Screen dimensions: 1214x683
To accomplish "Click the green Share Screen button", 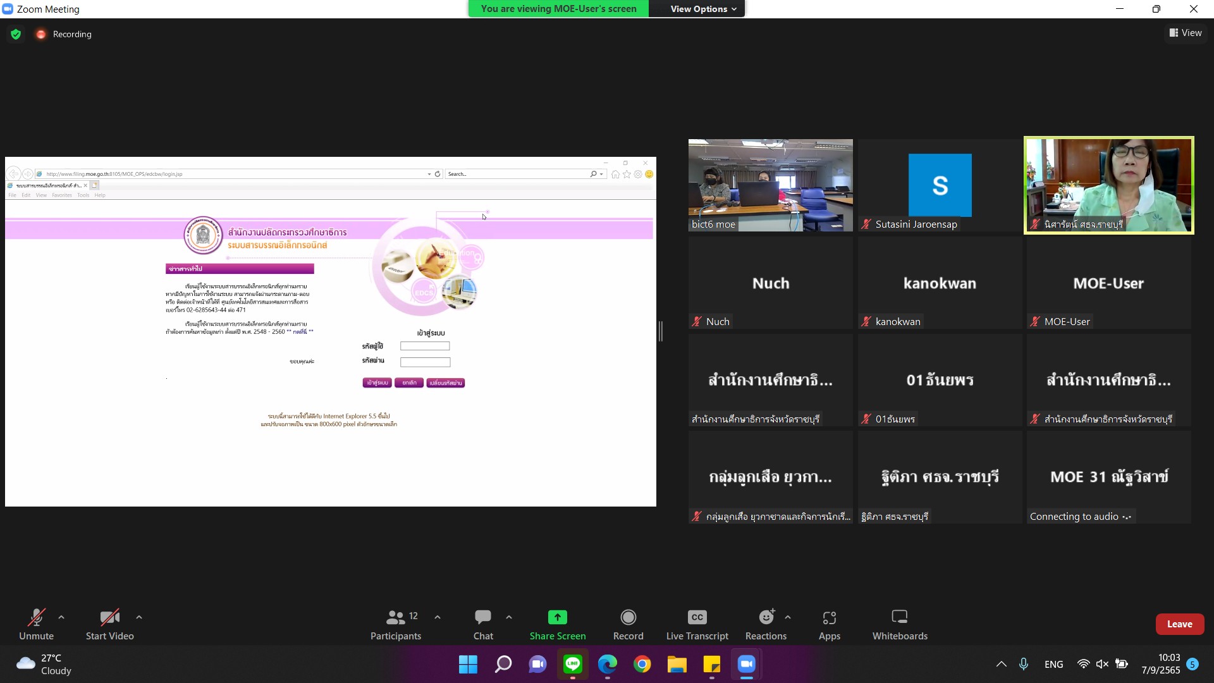I will tap(558, 624).
